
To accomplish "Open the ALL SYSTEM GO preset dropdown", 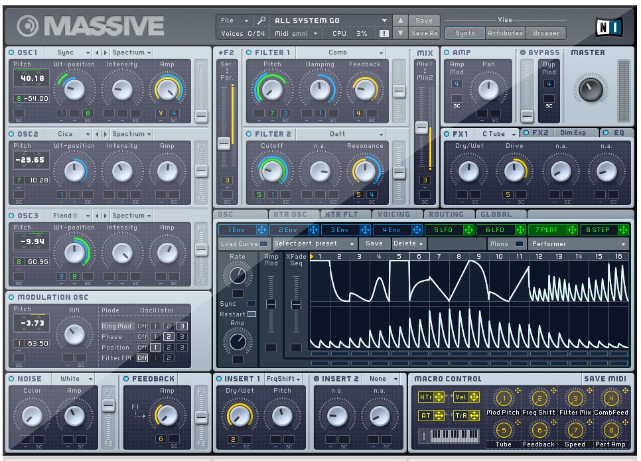I will 330,21.
